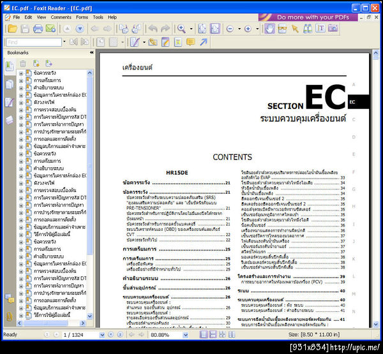Open the Comments panel near sidebar bottom
This screenshot has width=383, height=354.
10,299
